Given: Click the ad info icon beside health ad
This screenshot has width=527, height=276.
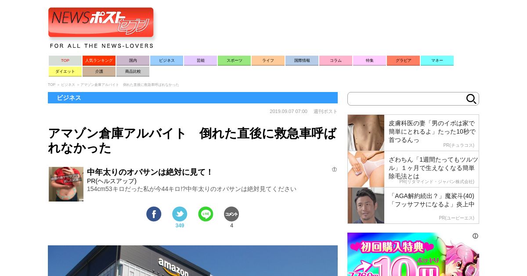Looking at the screenshot, I should click(x=334, y=170).
